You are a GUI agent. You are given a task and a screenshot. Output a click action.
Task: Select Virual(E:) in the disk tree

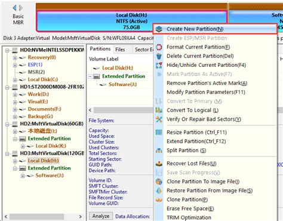click(38, 102)
